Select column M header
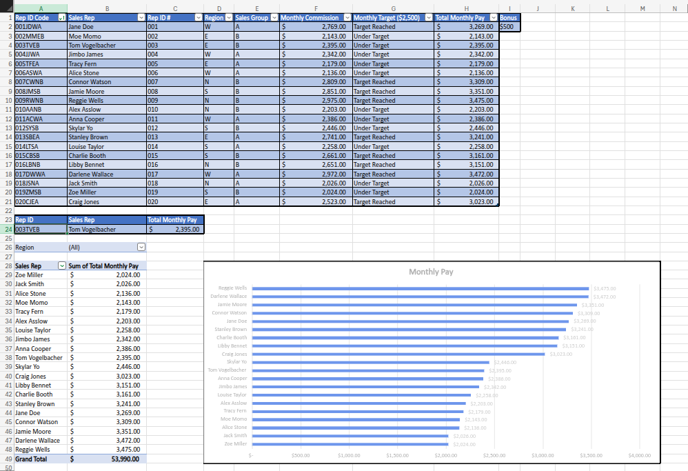This screenshot has height=471, width=688. 643,8
